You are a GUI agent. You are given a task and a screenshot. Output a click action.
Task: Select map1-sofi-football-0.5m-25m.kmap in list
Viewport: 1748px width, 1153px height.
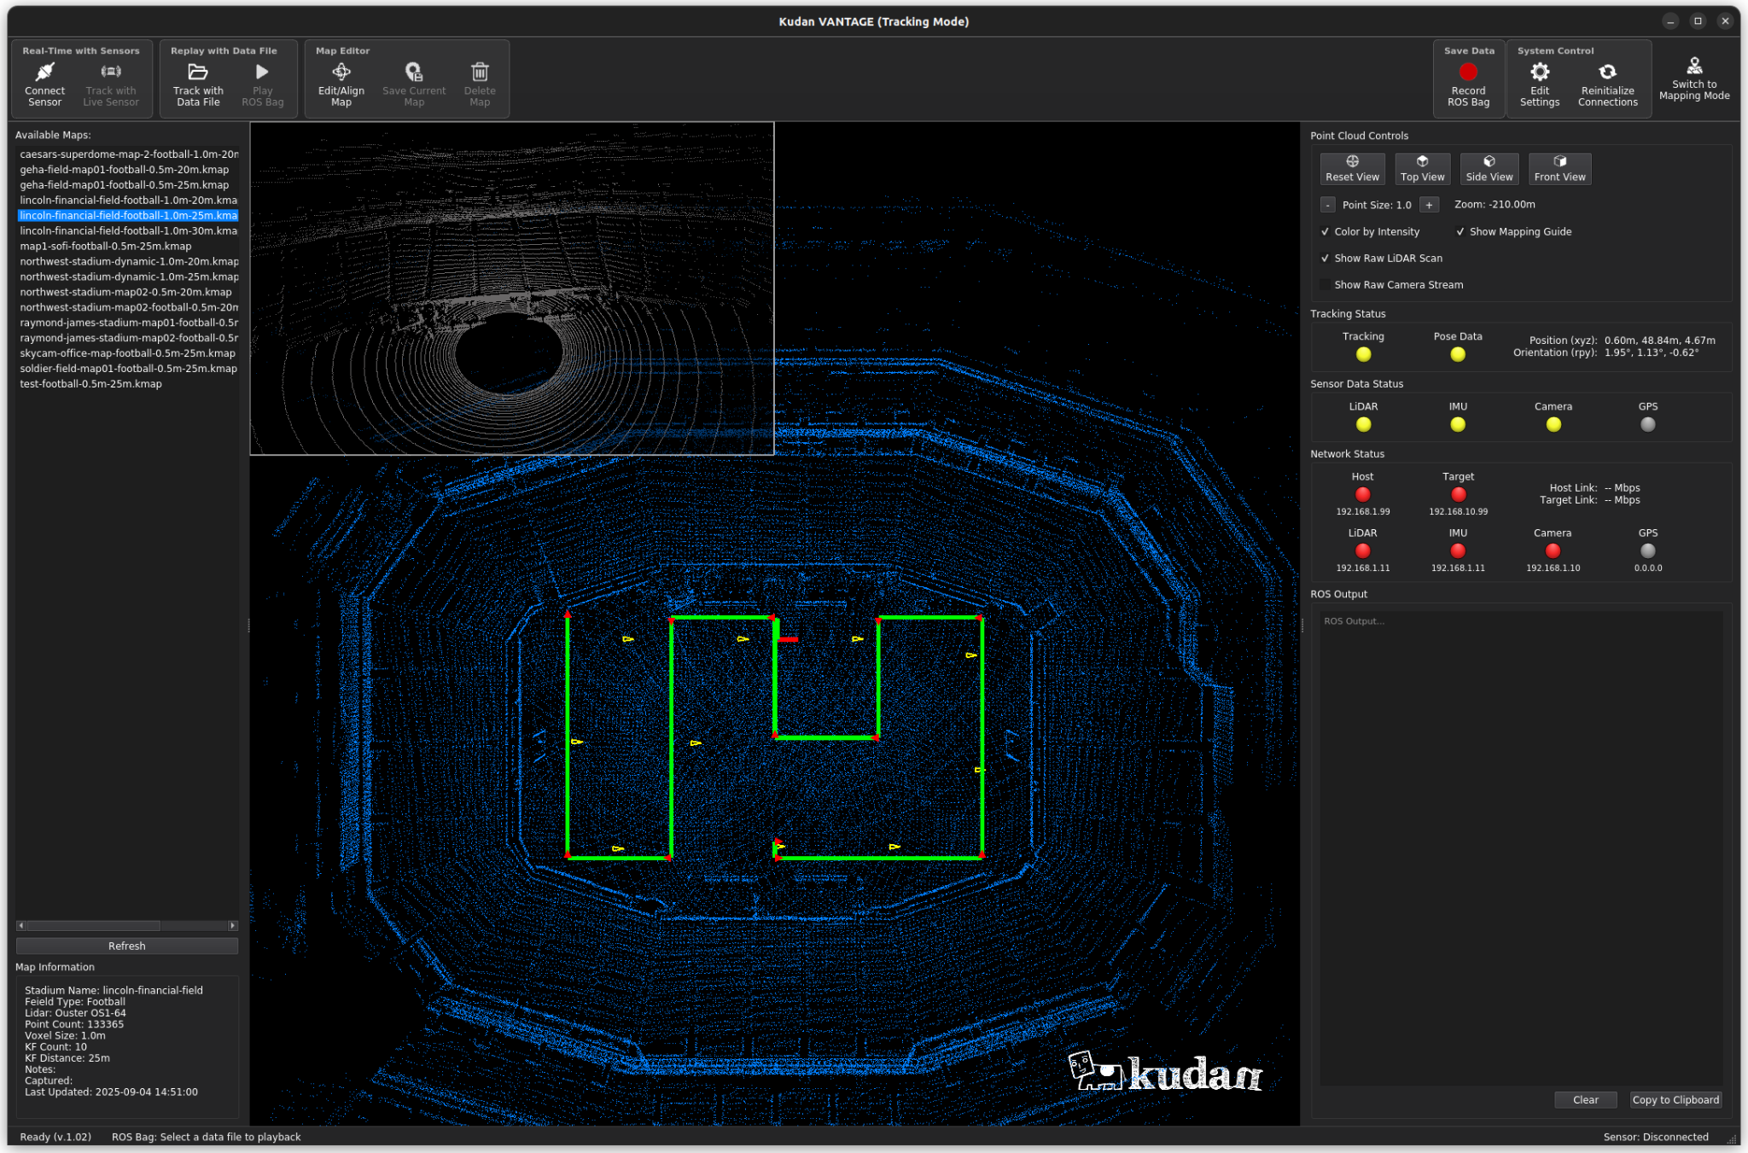106,246
